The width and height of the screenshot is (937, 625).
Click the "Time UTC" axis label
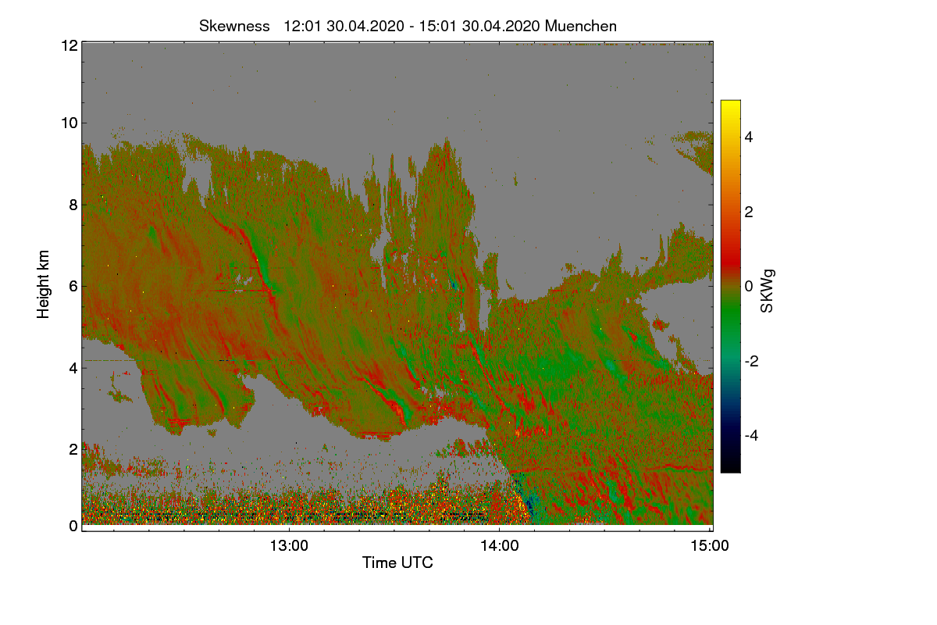[397, 562]
